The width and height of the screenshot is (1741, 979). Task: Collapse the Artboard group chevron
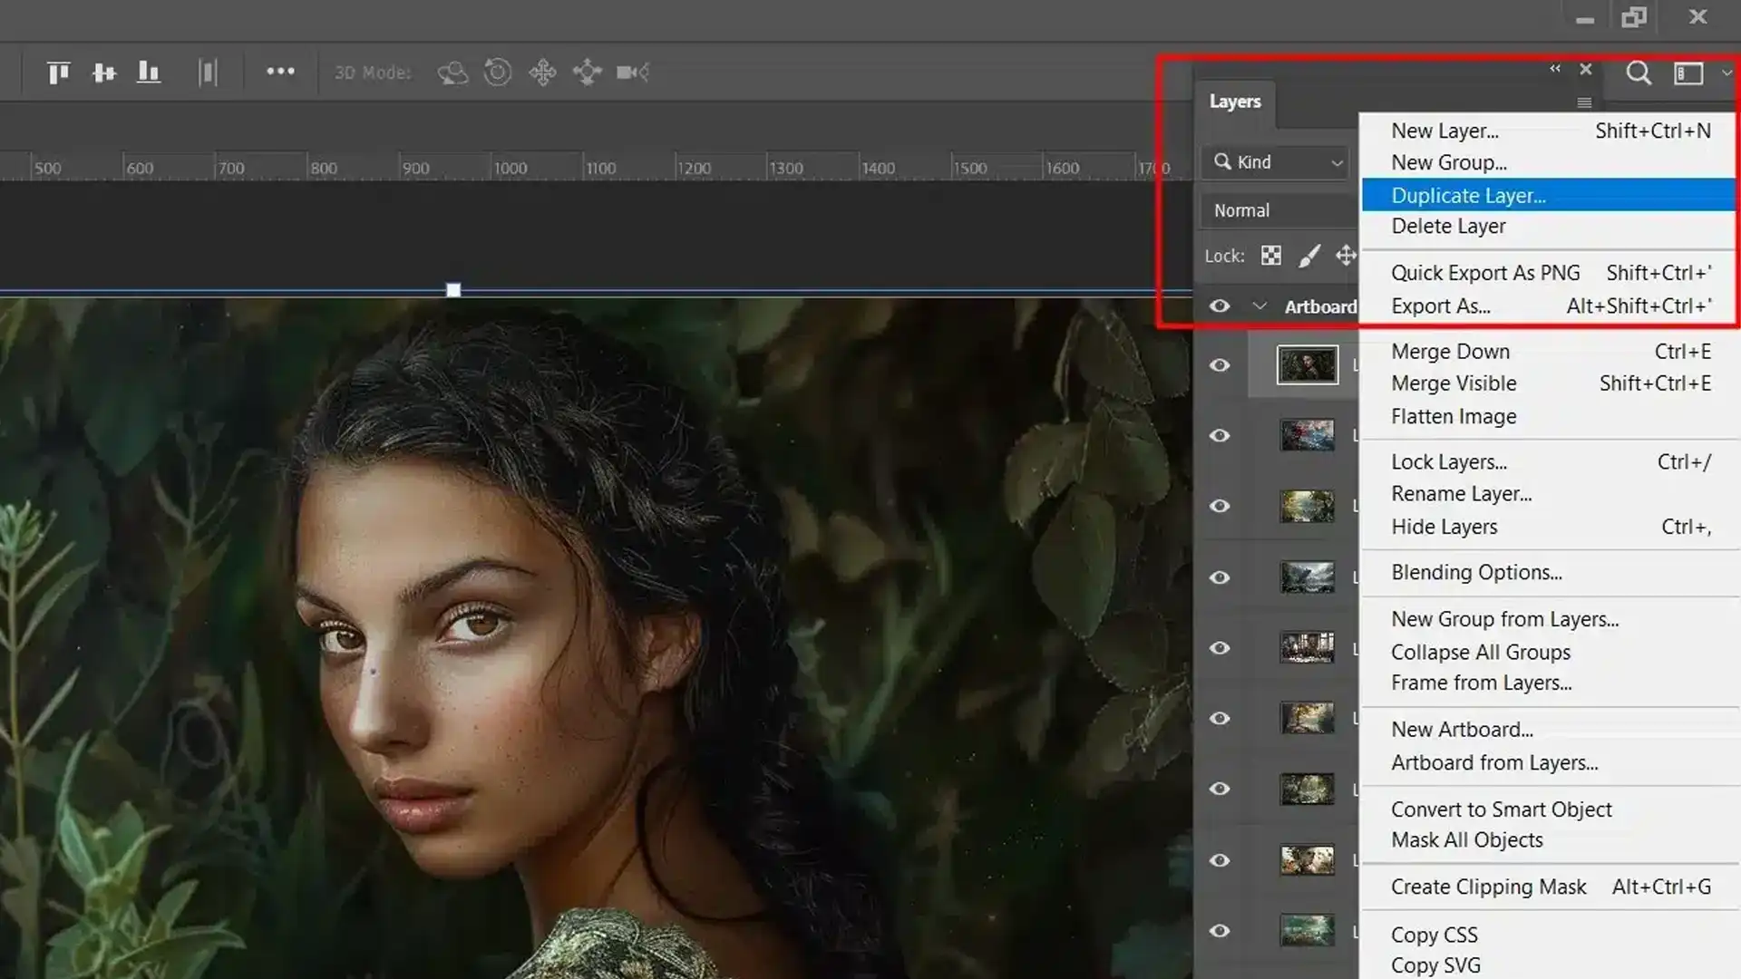[x=1260, y=306]
